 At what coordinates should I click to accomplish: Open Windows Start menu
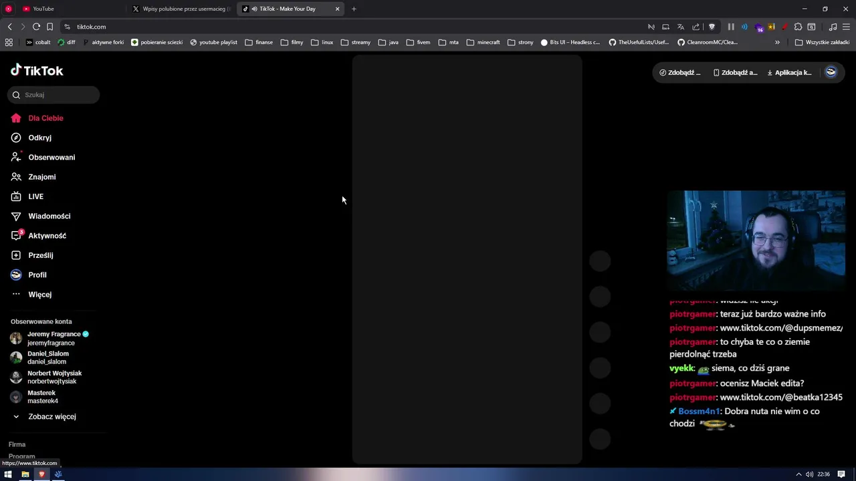(8, 474)
